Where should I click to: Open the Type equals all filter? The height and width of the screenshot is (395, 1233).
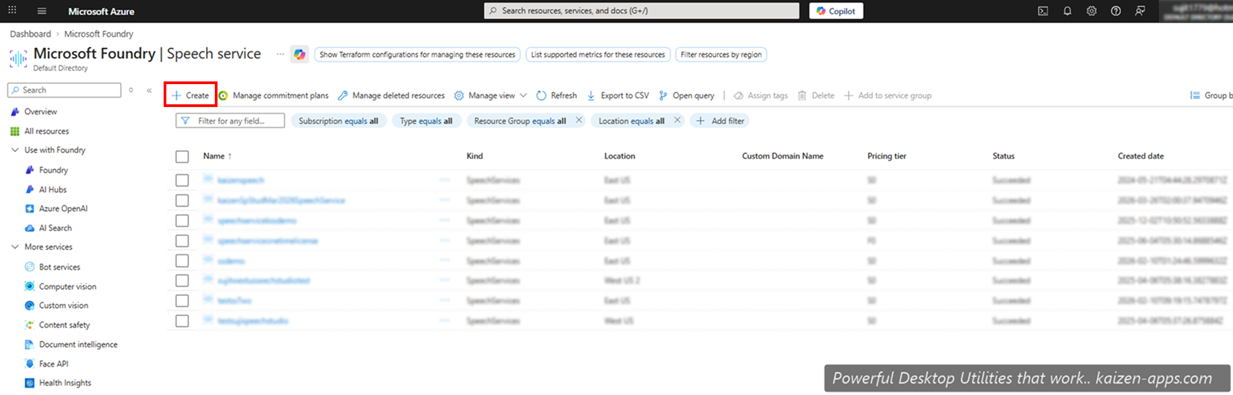[x=426, y=121]
